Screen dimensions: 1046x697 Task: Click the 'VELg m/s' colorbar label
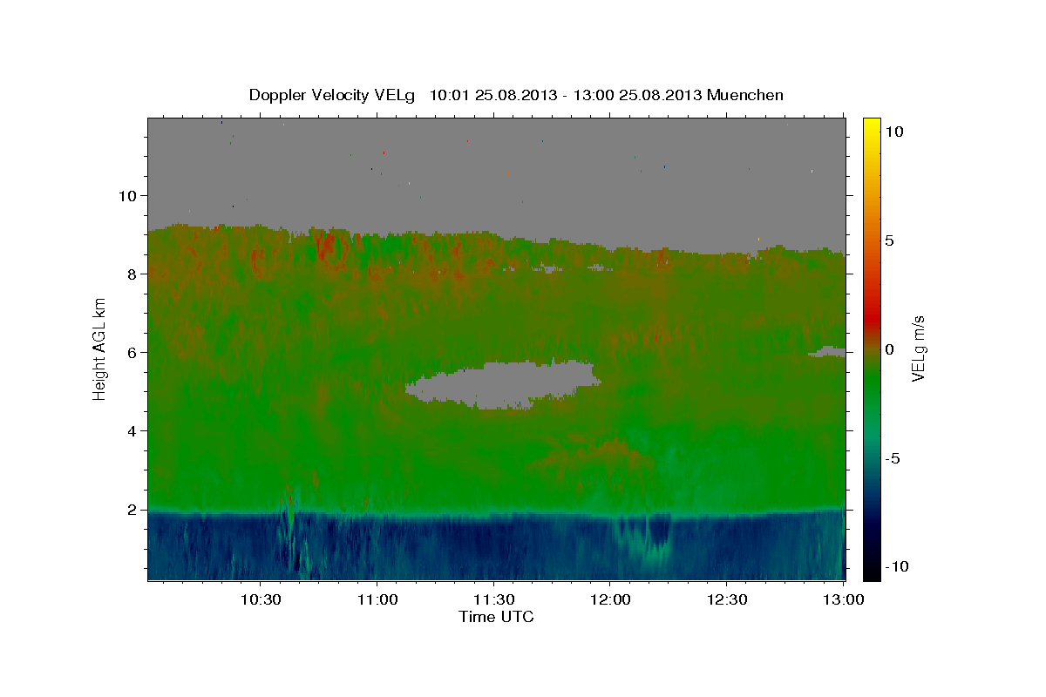918,349
